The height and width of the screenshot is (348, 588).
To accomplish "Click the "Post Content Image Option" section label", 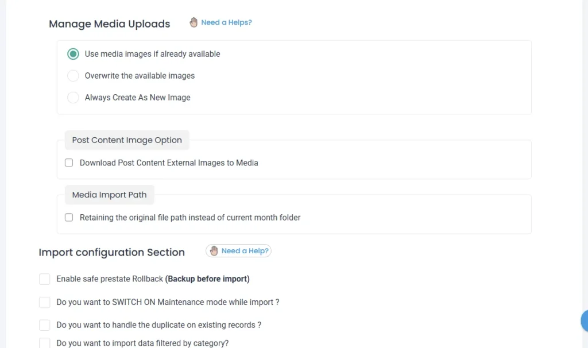I will coord(127,140).
